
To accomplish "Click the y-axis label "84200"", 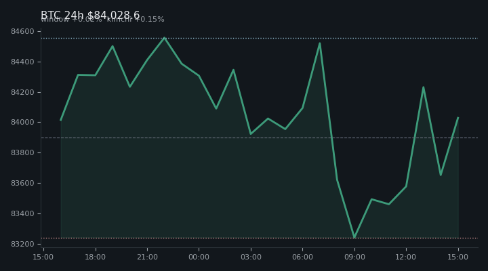I will click(22, 92).
